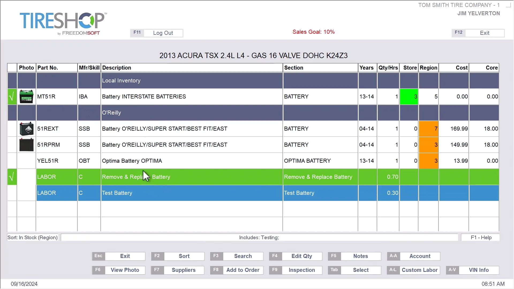
Task: Select the Optima Battery OPTIMA description
Action: pos(132,161)
